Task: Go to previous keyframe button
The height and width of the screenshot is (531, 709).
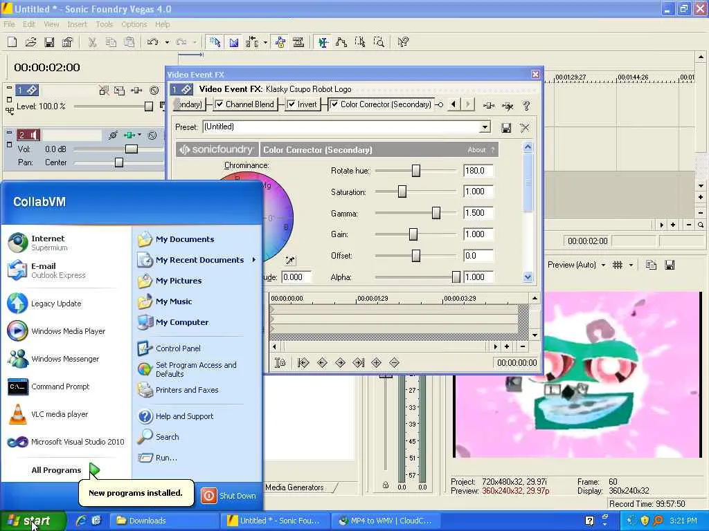Action: click(x=322, y=362)
